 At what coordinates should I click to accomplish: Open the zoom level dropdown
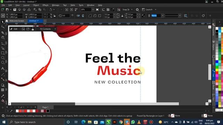(93, 10)
